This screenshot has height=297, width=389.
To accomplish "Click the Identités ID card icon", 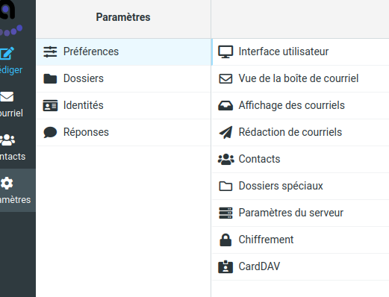I will 50,105.
